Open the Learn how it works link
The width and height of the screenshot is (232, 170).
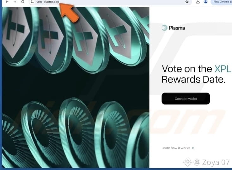tap(176, 148)
